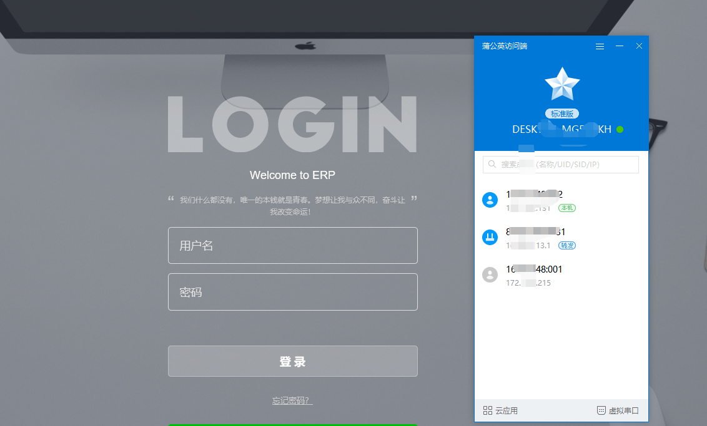Screen dimensions: 707x426
Task: Open the hamburger menu in the title bar
Action: (600, 46)
